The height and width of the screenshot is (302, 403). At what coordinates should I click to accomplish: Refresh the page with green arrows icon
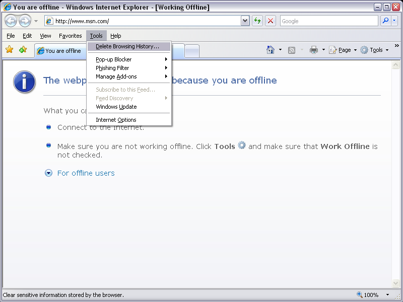[257, 21]
